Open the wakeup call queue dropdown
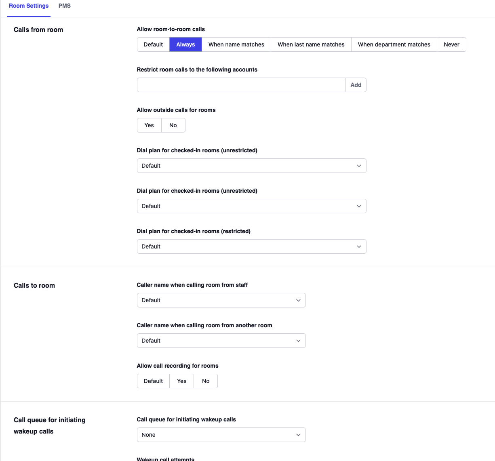The width and height of the screenshot is (495, 461). (x=221, y=435)
